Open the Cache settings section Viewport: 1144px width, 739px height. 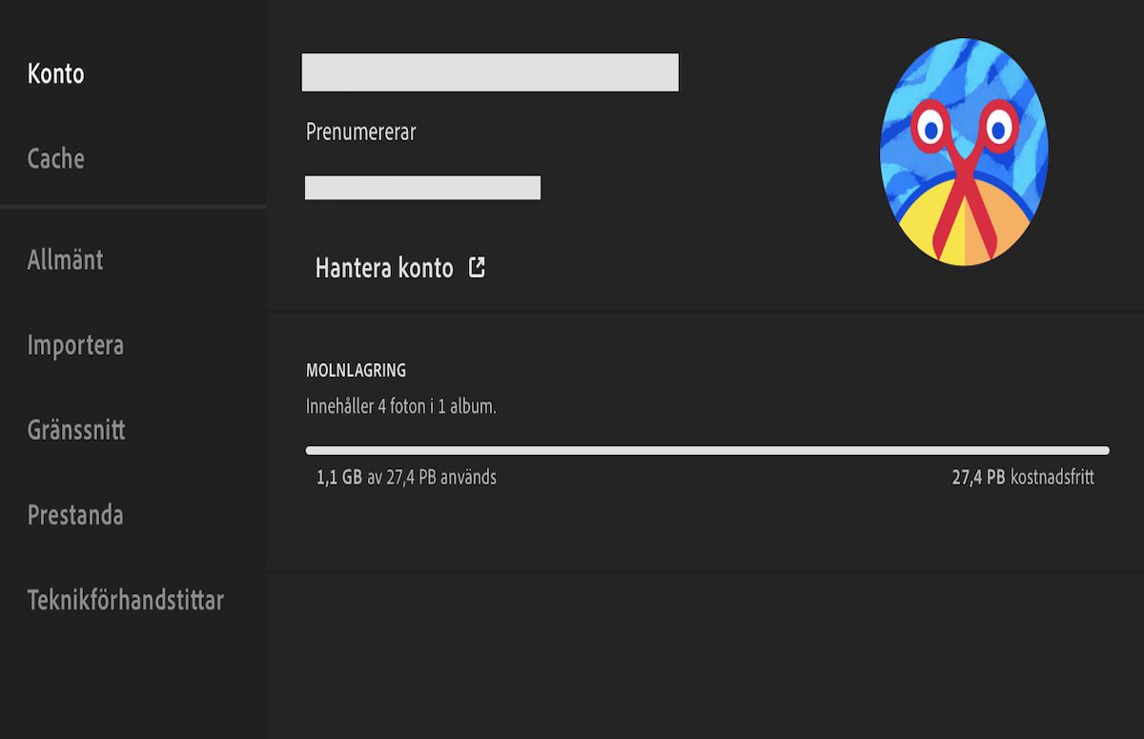tap(54, 159)
